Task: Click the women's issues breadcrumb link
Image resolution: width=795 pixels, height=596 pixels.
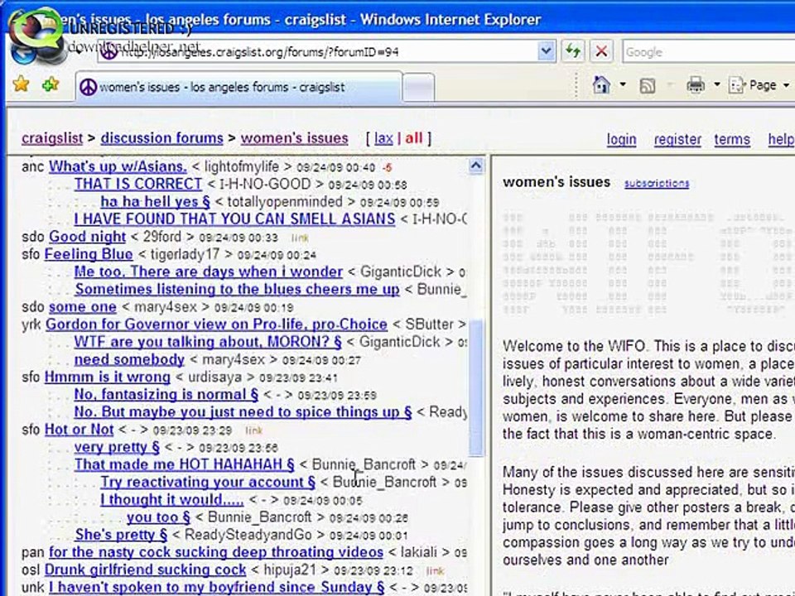Action: pyautogui.click(x=294, y=138)
